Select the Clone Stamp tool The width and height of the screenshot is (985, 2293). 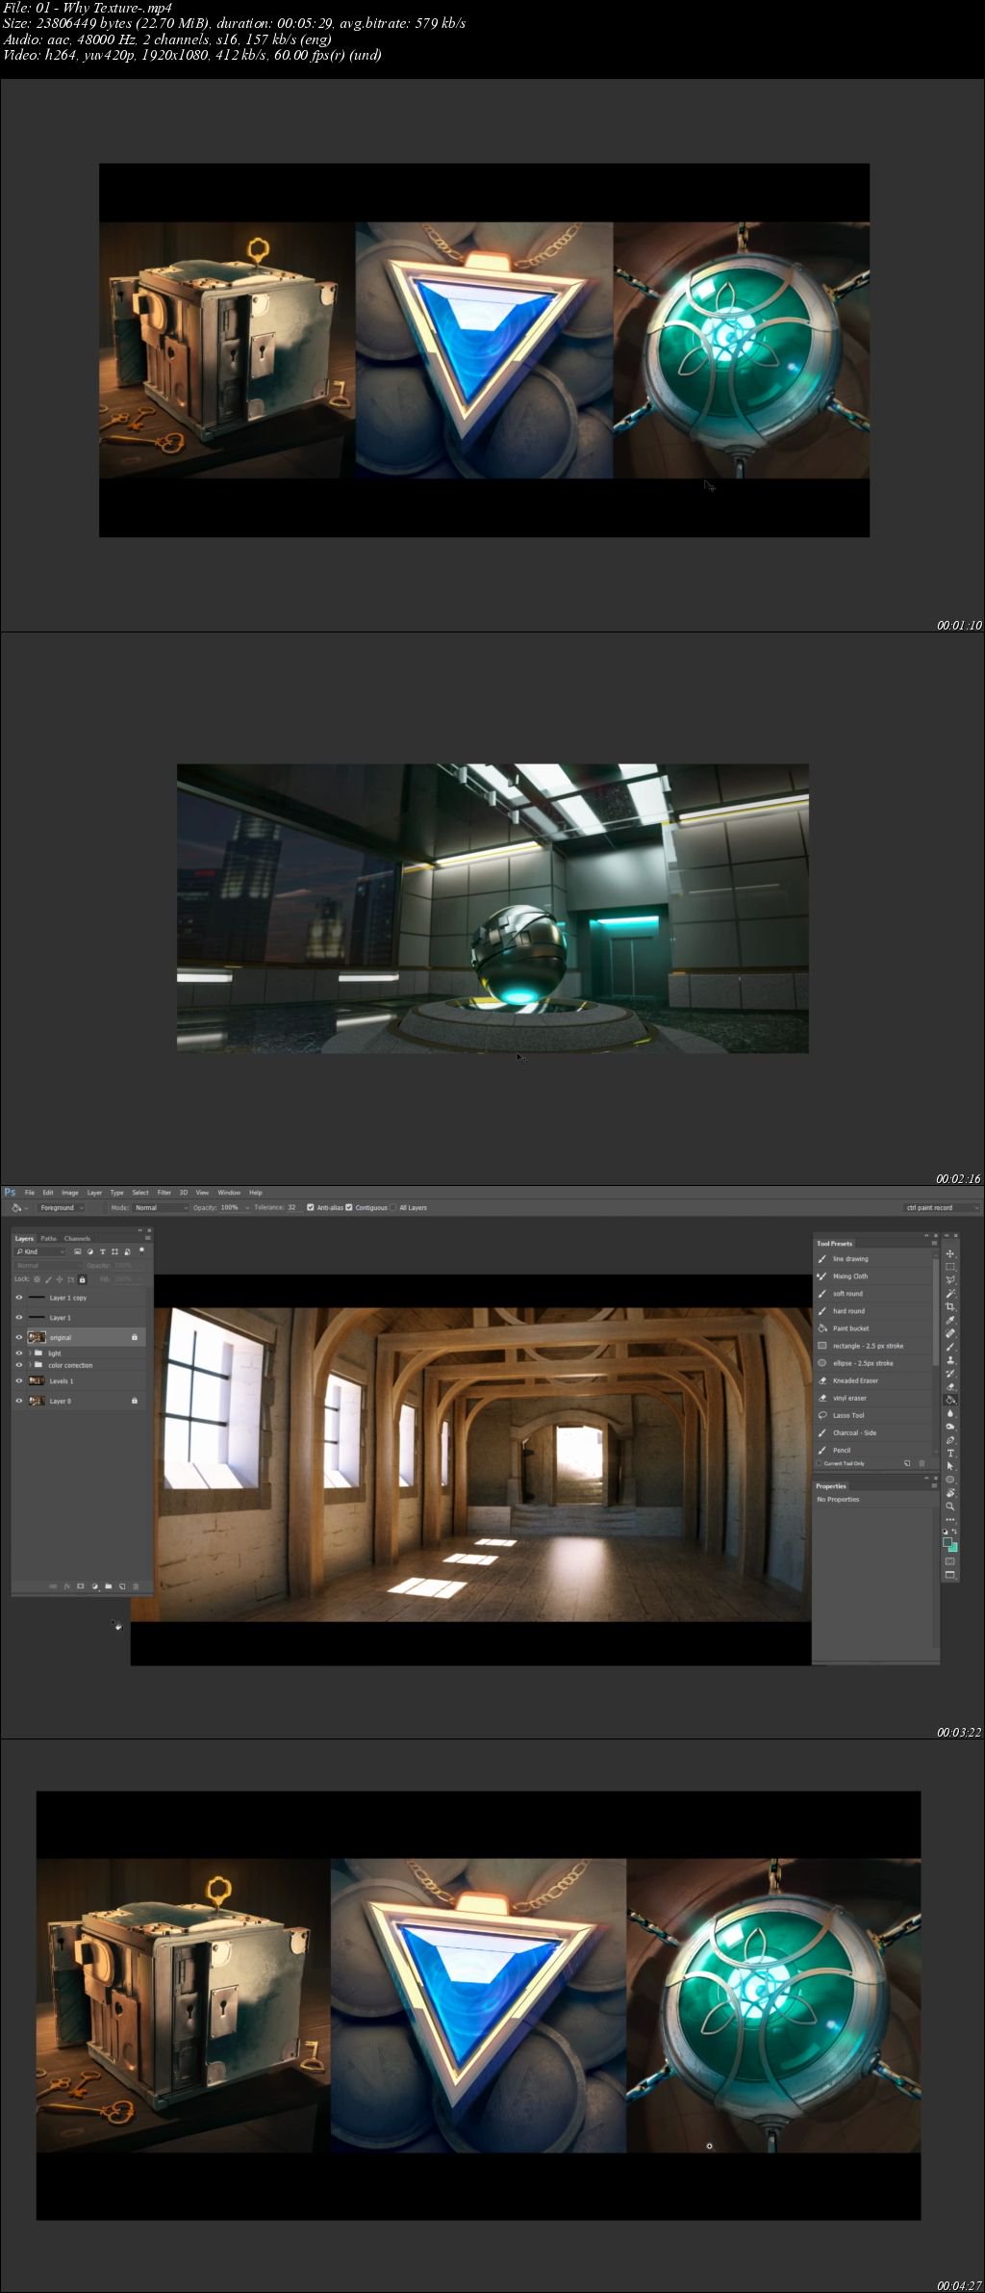pyautogui.click(x=950, y=1360)
